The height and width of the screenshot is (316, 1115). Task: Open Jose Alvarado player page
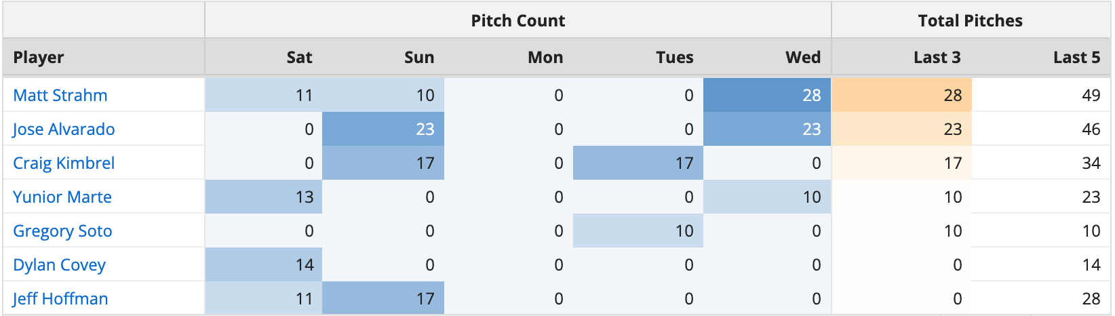click(x=64, y=129)
